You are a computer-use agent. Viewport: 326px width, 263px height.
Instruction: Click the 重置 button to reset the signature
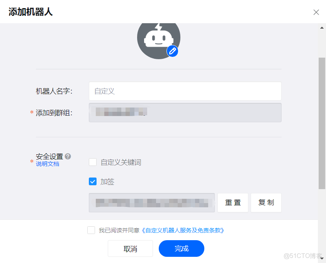(233, 202)
